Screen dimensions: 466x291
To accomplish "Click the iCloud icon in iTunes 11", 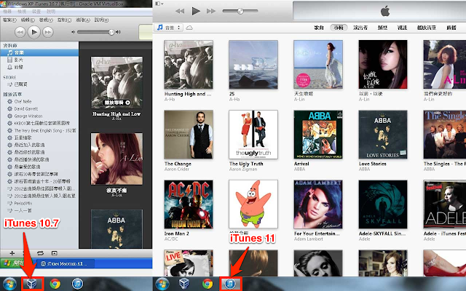I will (189, 28).
